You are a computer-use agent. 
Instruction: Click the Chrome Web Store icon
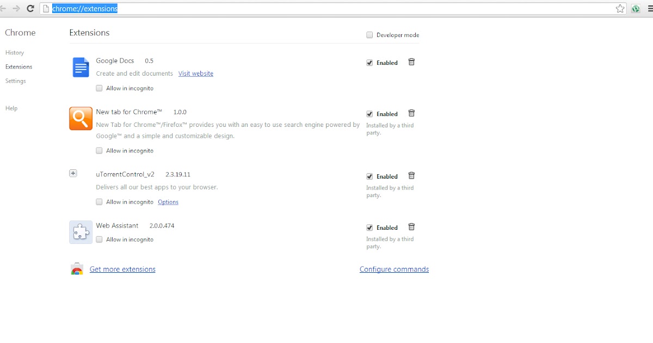(x=77, y=269)
